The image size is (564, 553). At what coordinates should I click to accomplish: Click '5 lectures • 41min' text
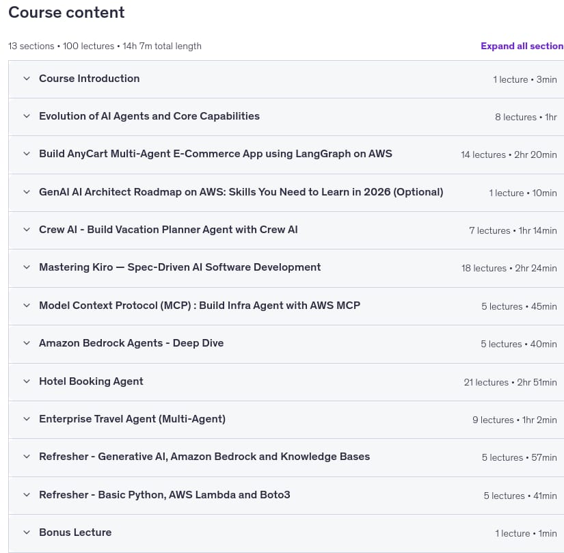pos(520,496)
